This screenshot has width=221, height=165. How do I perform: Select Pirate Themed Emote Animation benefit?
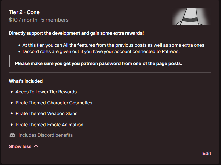49,125
